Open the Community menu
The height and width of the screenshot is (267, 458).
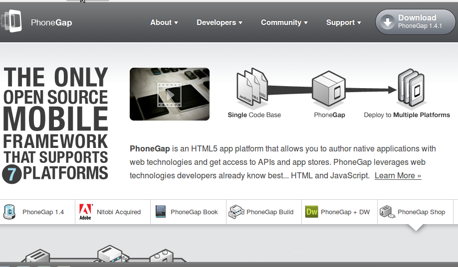click(284, 22)
